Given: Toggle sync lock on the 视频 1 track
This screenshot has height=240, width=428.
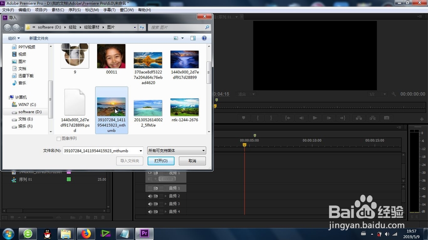Looking at the screenshot, I should tap(156, 173).
